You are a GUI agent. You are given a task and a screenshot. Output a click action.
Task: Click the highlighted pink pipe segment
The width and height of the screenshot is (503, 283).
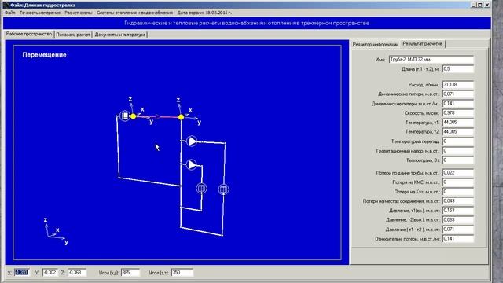click(157, 117)
